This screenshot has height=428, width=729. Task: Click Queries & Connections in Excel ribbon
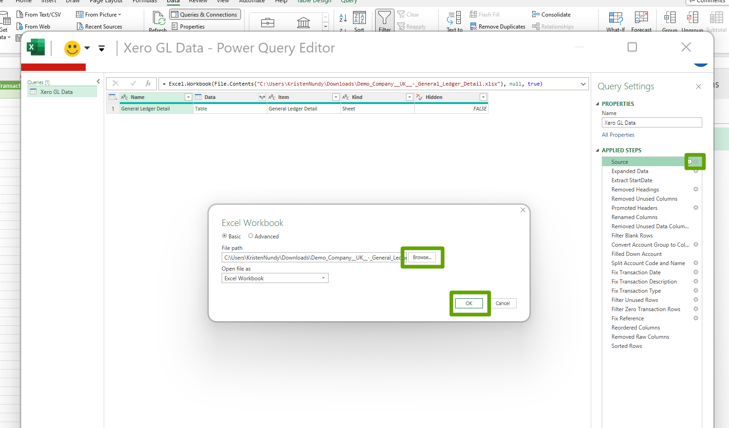(x=205, y=15)
